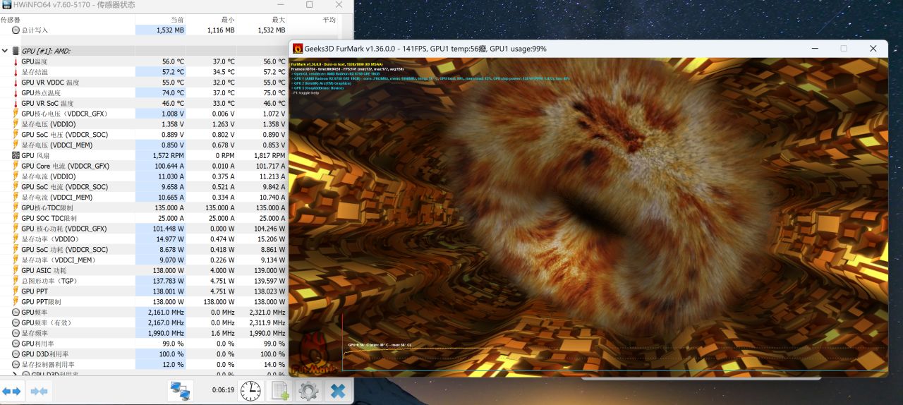This screenshot has height=405, width=903.
Task: Click thermometer icon beside 显存结温
Action: 16,72
